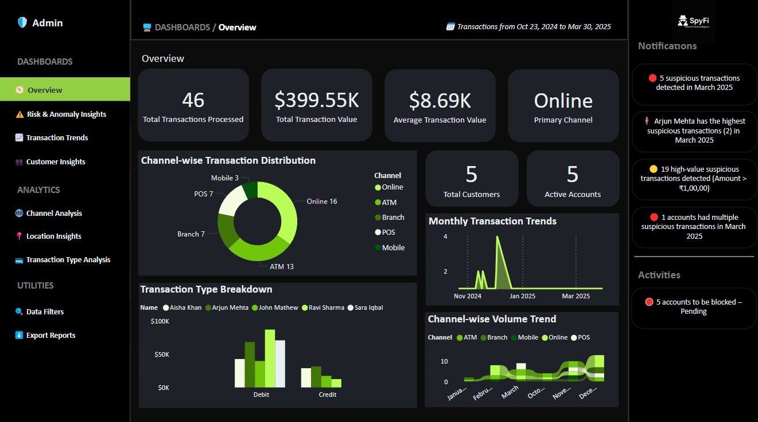The image size is (758, 422).
Task: Collapse the DASHBOARDS sidebar section
Action: [x=45, y=61]
